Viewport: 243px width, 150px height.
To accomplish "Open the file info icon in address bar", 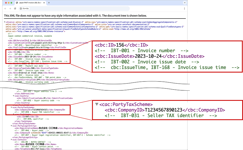I will click(20, 8).
